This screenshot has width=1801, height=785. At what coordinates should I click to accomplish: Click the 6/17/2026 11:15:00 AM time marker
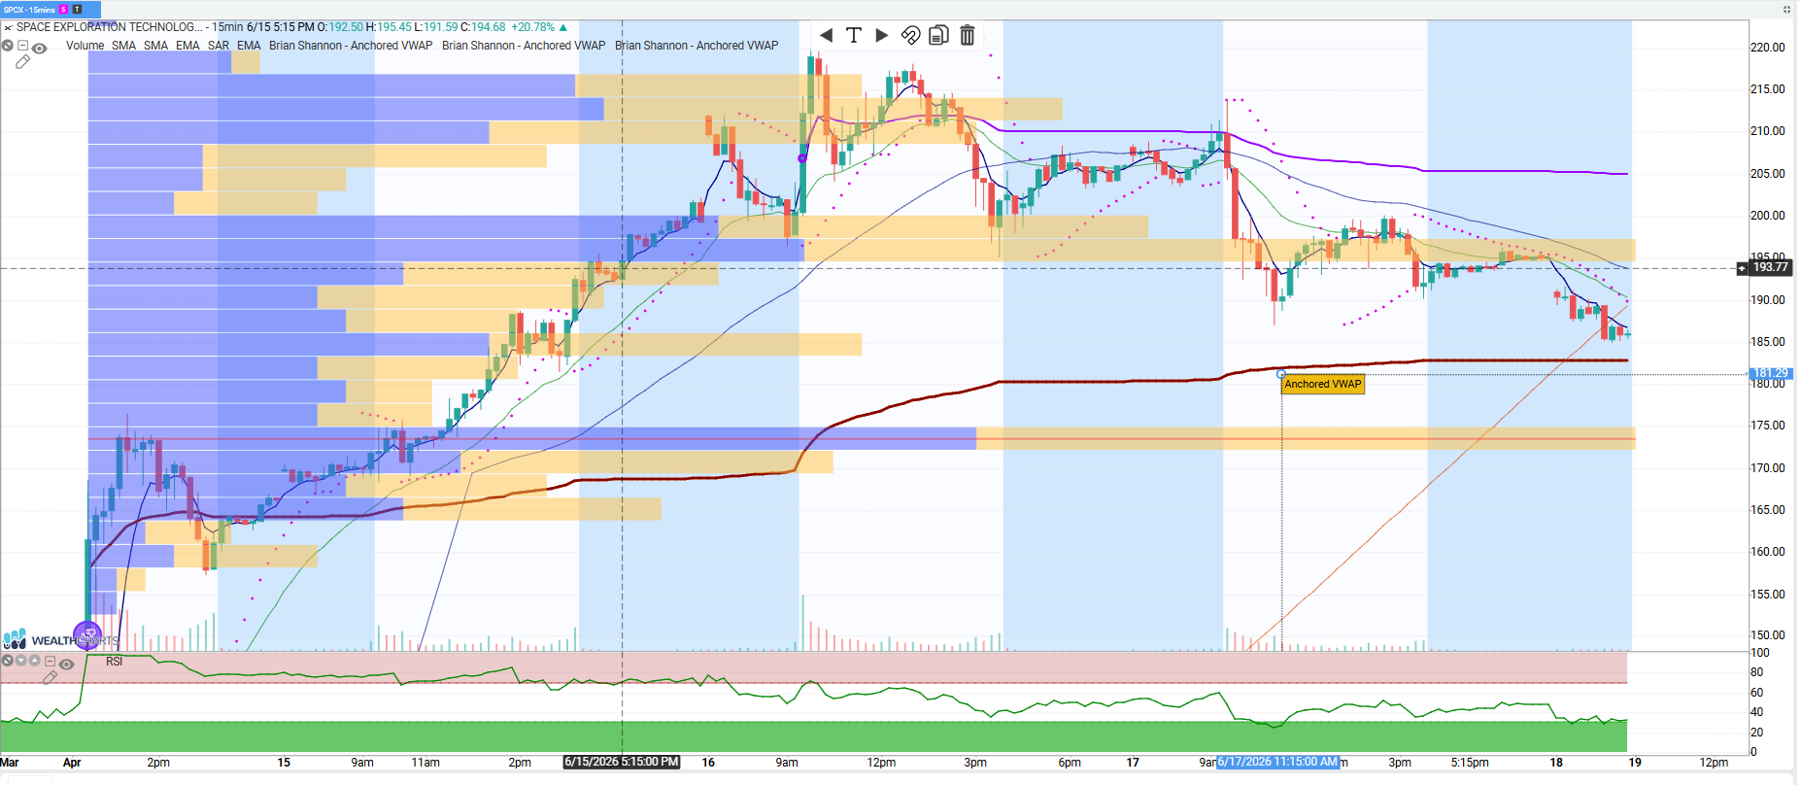1278,763
